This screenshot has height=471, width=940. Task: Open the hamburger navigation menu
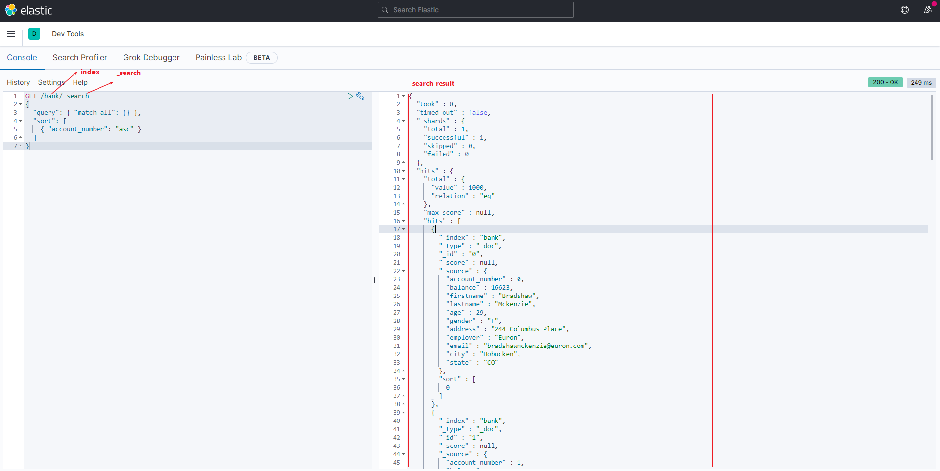click(11, 34)
